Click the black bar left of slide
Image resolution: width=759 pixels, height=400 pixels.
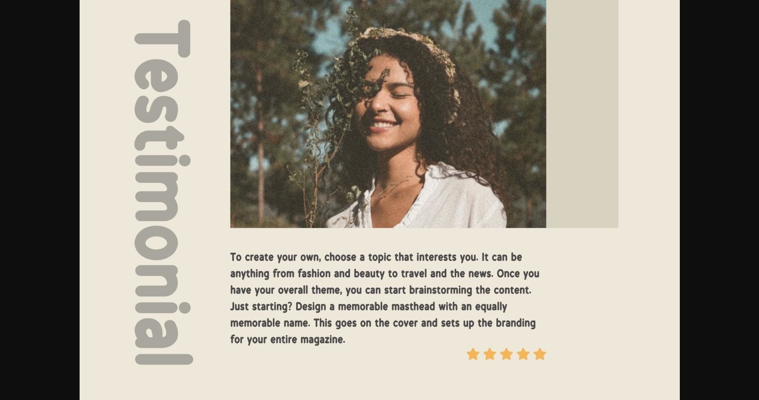pos(40,200)
